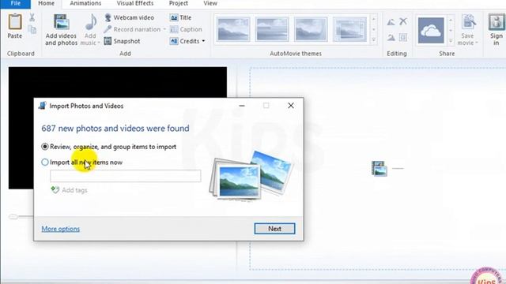This screenshot has width=506, height=284.
Task: Select the first AutoMovie theme thumbnail
Action: pos(233,29)
